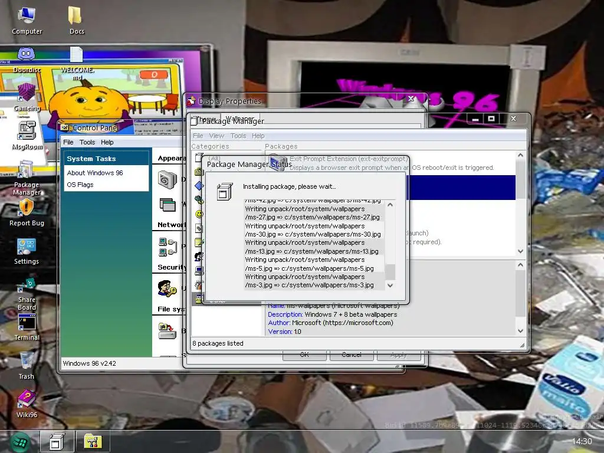
Task: Click the Display Properties title bar icon
Action: tap(191, 101)
